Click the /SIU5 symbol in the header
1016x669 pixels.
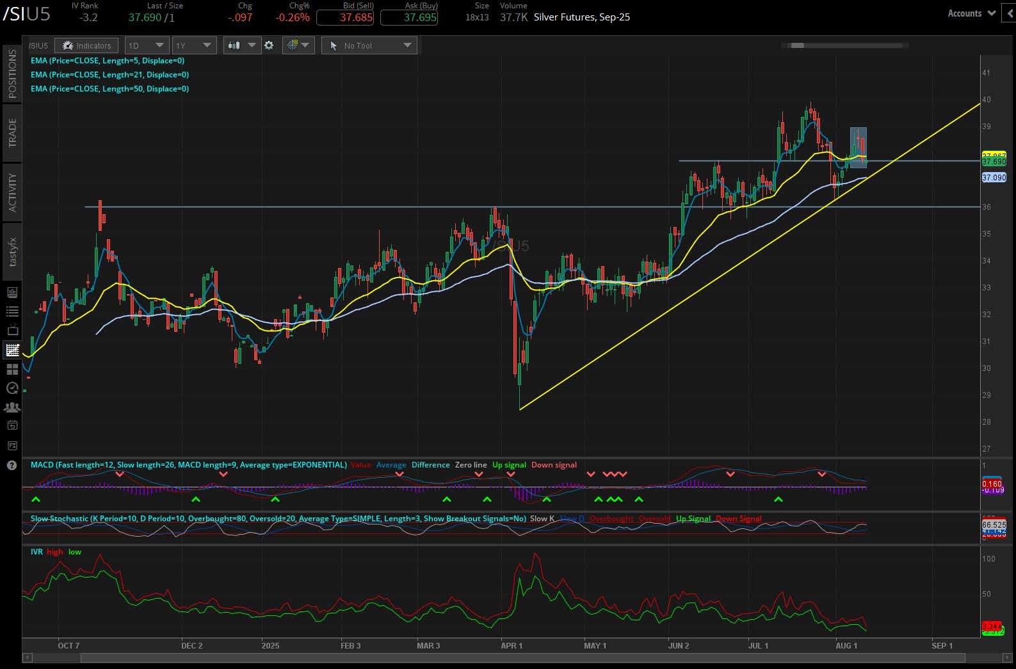tap(26, 15)
